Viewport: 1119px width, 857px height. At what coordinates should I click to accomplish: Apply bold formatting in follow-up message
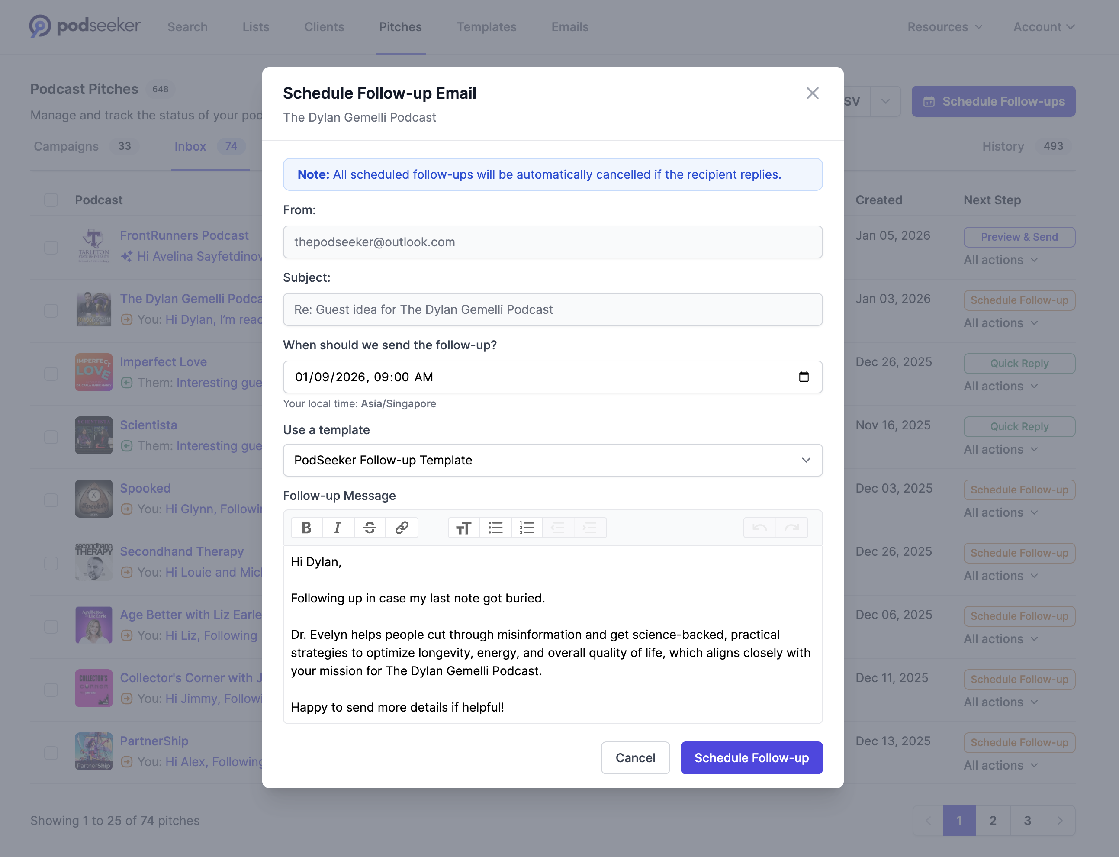pos(306,528)
